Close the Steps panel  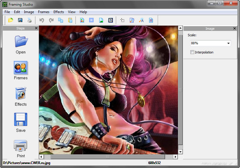click(36, 28)
